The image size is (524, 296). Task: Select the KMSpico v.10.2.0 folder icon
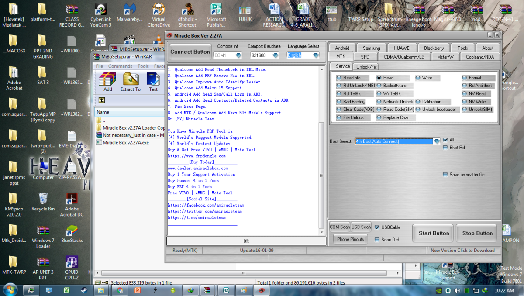click(13, 205)
